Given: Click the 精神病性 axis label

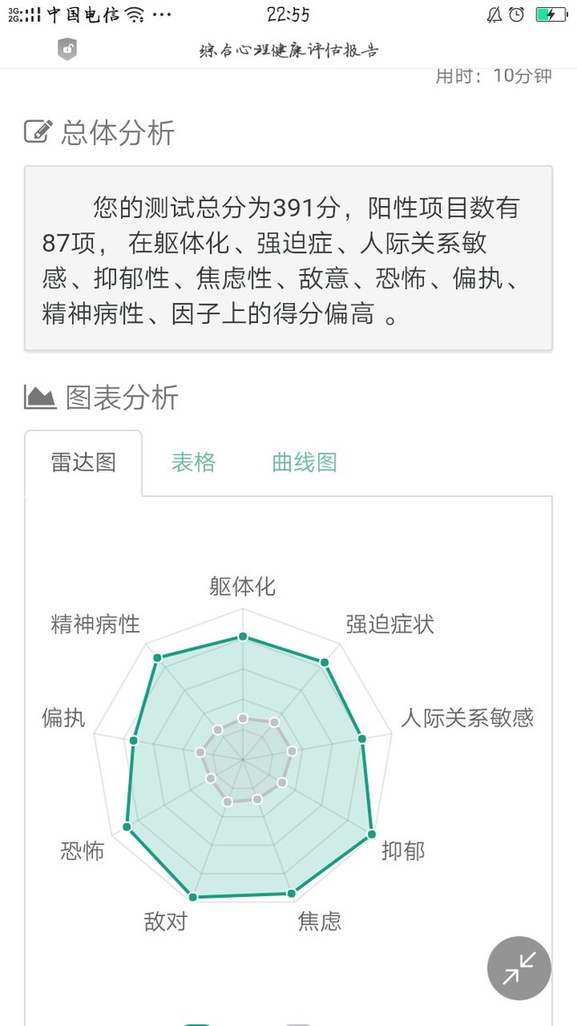Looking at the screenshot, I should tap(96, 624).
